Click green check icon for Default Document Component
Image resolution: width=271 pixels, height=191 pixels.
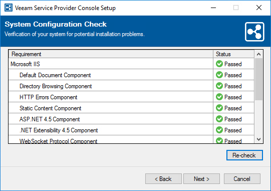point(219,75)
